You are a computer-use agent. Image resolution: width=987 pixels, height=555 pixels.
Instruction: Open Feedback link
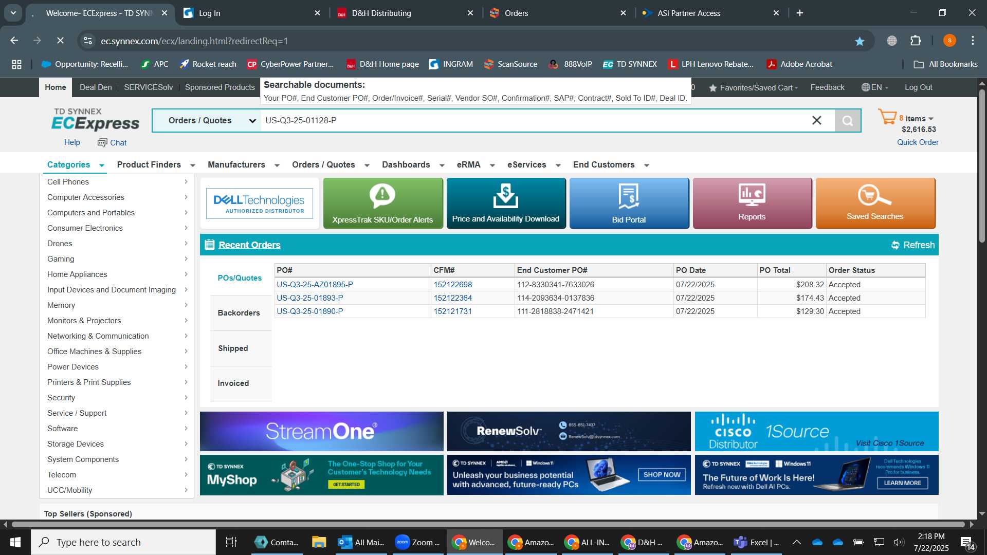827,87
